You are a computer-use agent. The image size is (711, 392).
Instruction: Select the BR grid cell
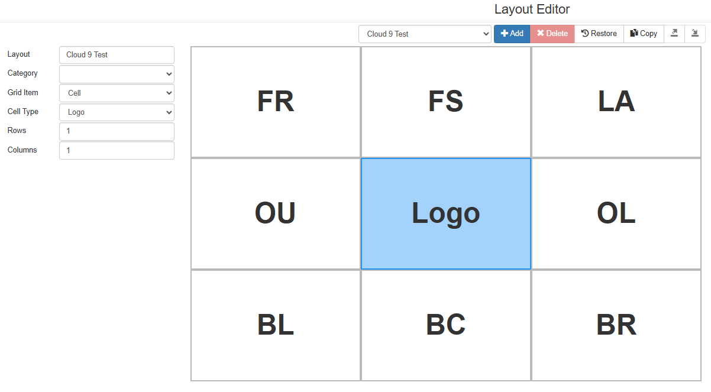tap(616, 325)
